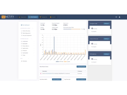Click the Download value 1.2 Gb
Viewport: 127px width, 95px height.
pyautogui.click(x=42, y=25)
